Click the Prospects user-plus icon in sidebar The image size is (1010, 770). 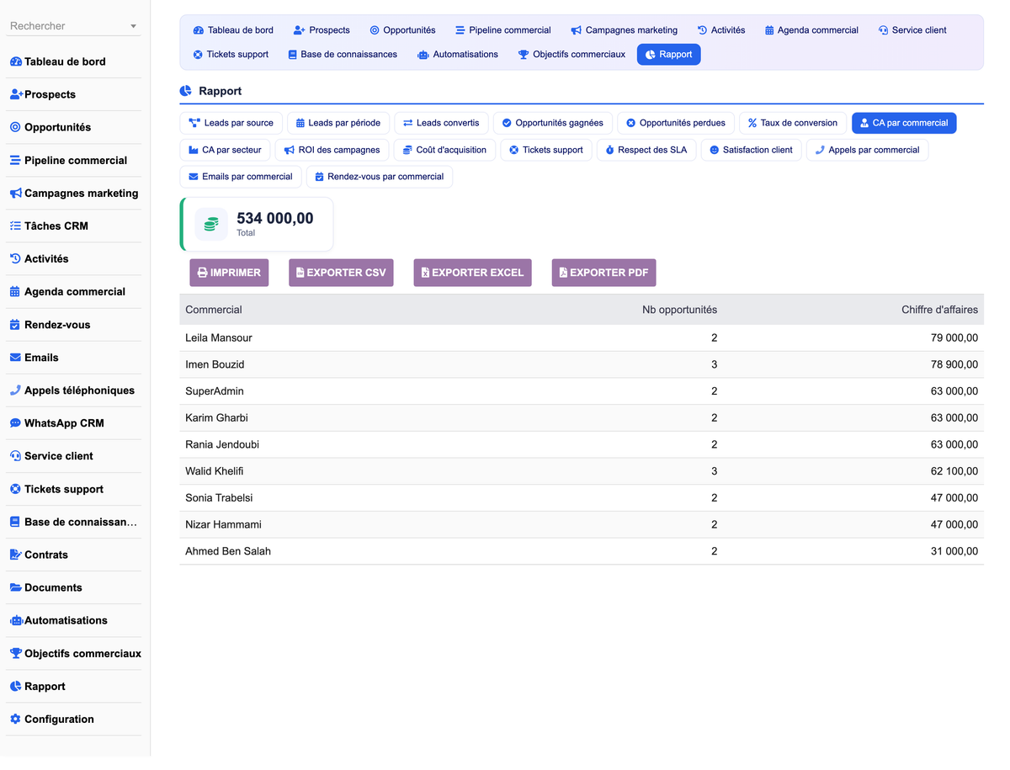click(16, 95)
